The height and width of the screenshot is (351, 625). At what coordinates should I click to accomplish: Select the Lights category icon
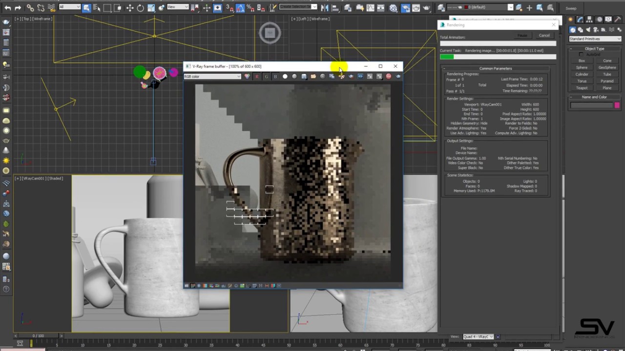(x=587, y=30)
